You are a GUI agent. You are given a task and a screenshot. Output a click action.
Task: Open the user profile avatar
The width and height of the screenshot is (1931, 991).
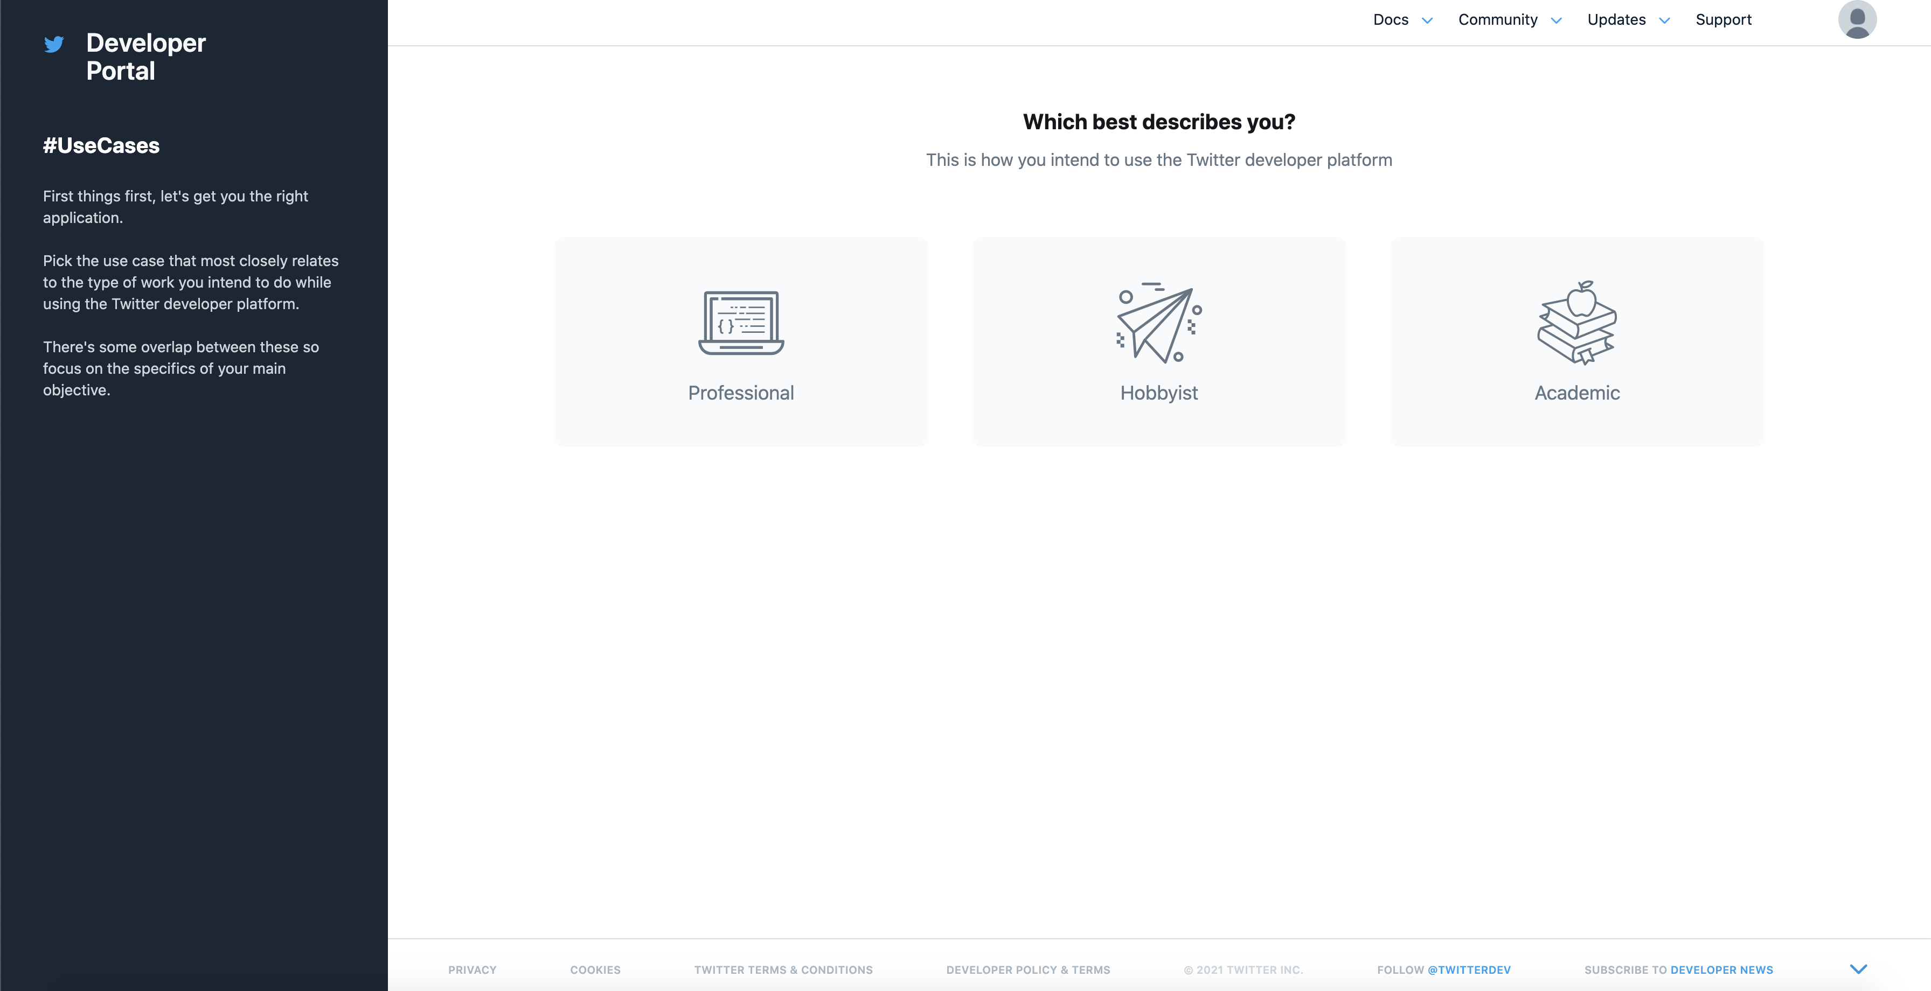pos(1857,20)
